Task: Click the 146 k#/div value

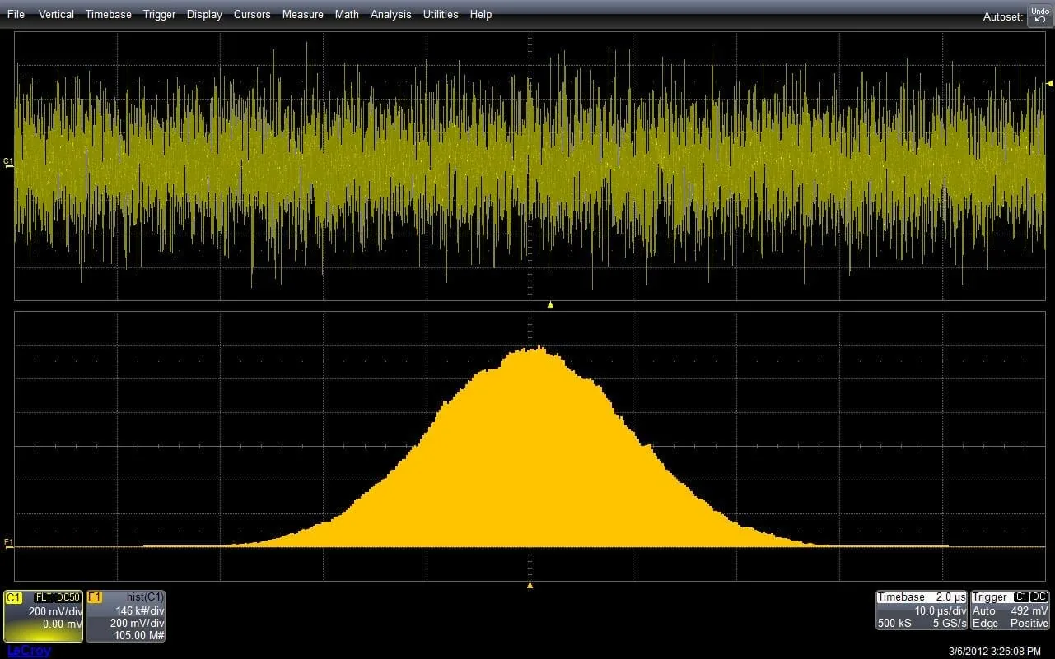Action: (x=139, y=611)
